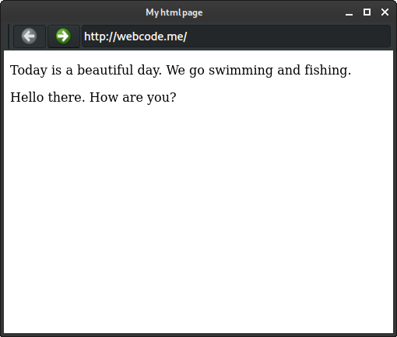Minimize the My html page window
Screen dimensions: 397x337
(349, 12)
